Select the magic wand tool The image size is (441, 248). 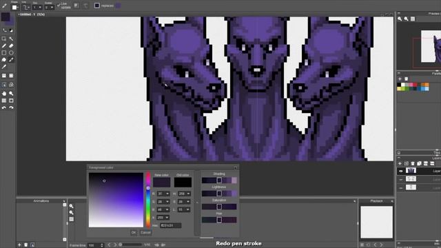coord(11,39)
